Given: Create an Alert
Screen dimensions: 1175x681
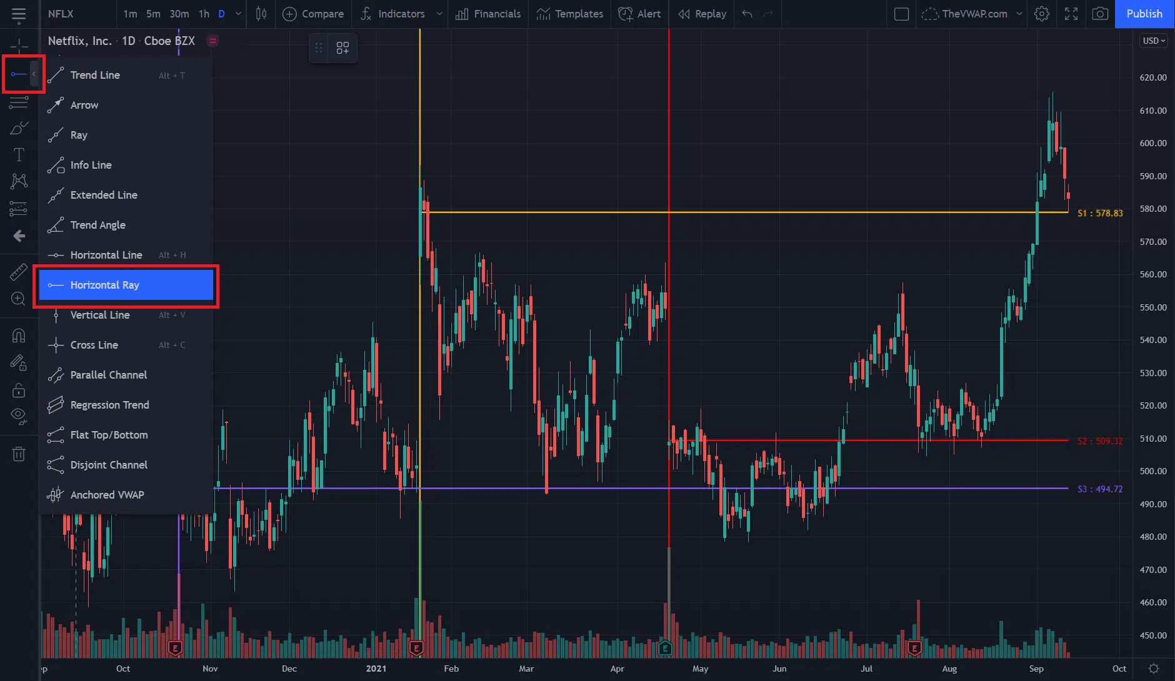Looking at the screenshot, I should click(639, 14).
